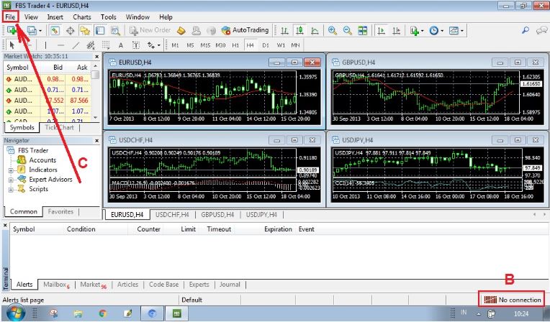Select the Vertical Line drawing tool
This screenshot has width=550, height=322.
tap(45, 45)
